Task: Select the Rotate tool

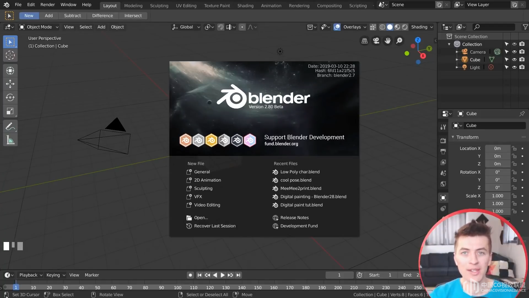Action: pos(10,97)
